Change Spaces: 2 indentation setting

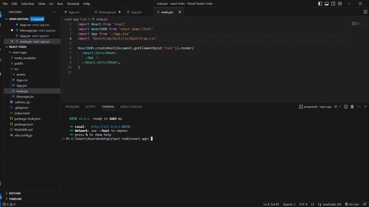click(x=289, y=205)
